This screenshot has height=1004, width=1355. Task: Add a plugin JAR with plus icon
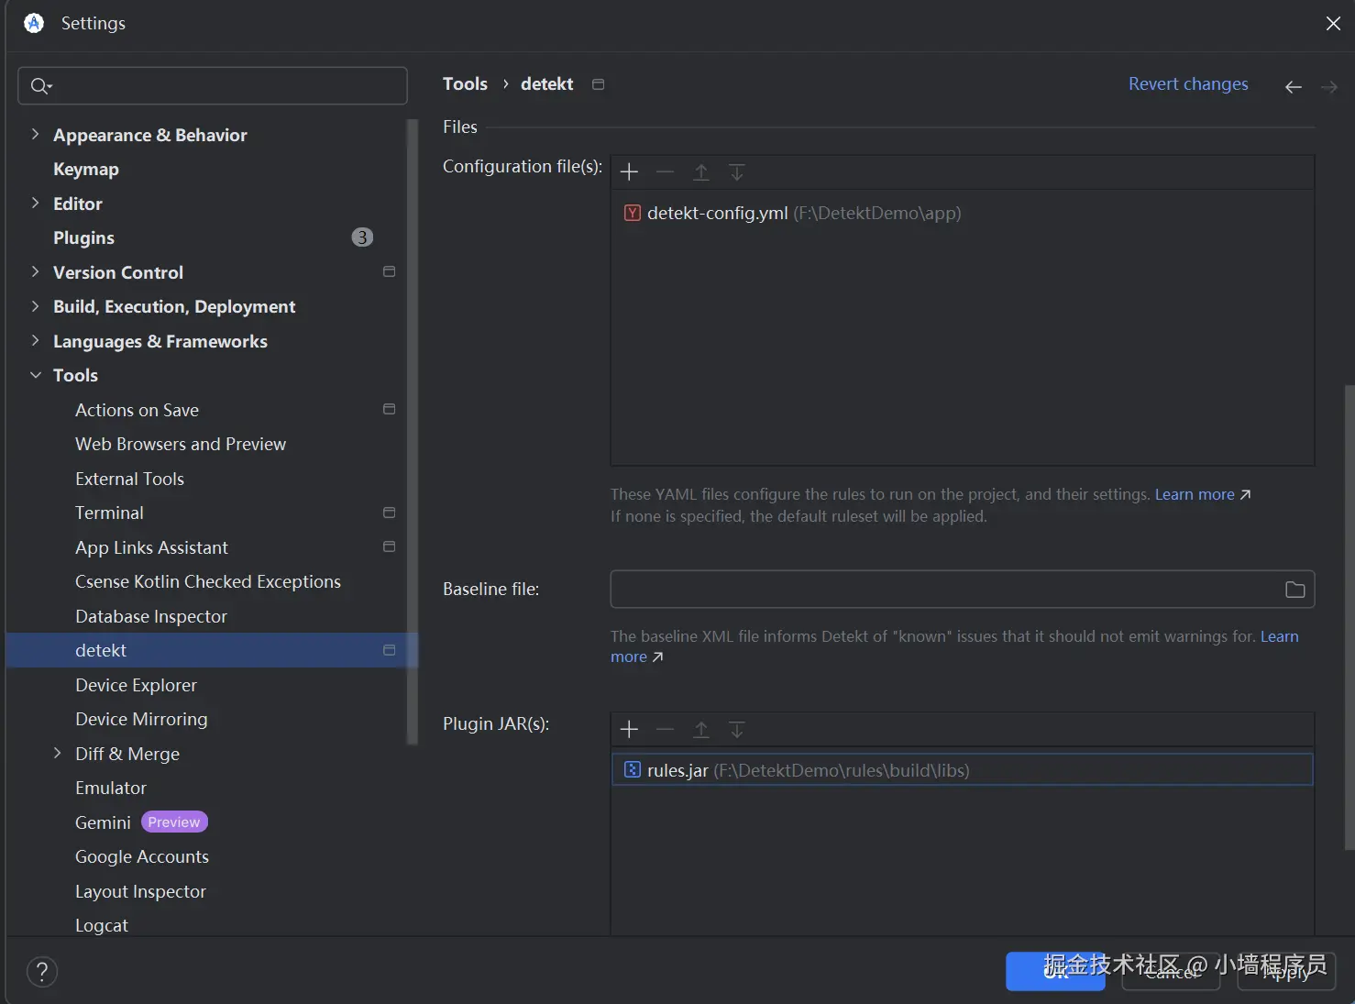pyautogui.click(x=629, y=730)
